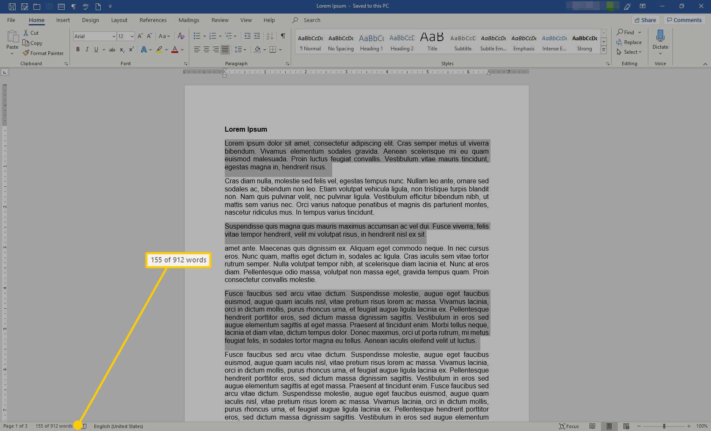711x431 pixels.
Task: Switch to Read Mode view
Action: (592, 426)
